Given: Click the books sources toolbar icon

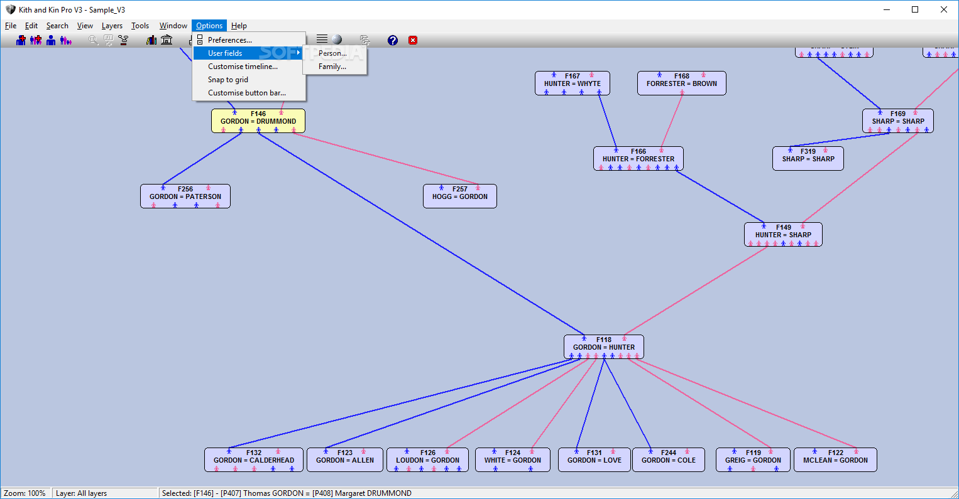Looking at the screenshot, I should point(151,40).
